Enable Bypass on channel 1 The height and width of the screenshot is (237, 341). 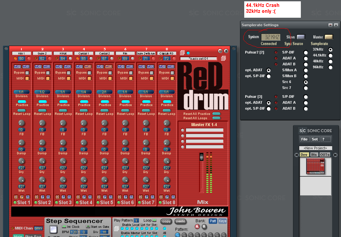[27, 73]
